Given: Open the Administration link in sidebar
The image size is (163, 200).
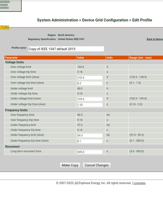Looking at the screenshot, I should click(5, 1).
